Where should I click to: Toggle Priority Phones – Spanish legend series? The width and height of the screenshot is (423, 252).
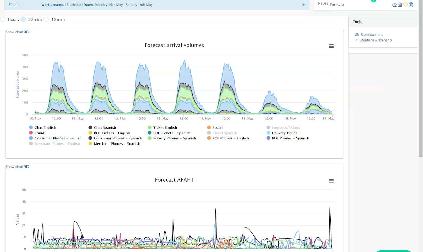(172, 138)
